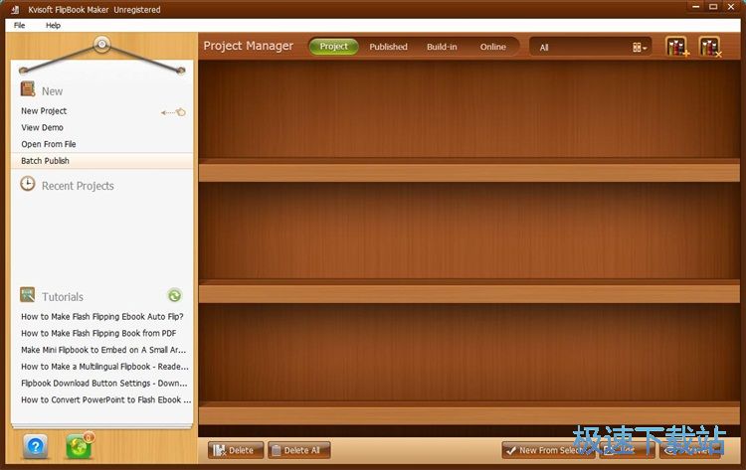Click Open From File link
Image resolution: width=746 pixels, height=470 pixels.
click(48, 144)
